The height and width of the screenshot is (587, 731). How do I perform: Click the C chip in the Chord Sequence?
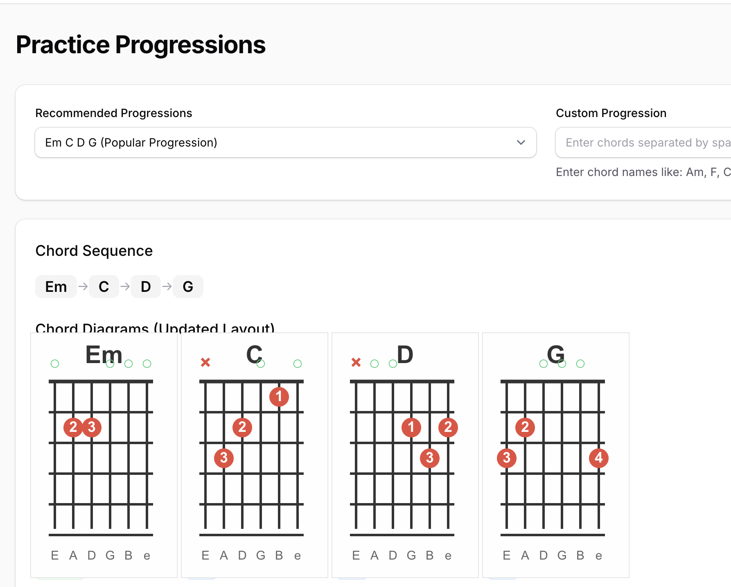[x=104, y=287]
